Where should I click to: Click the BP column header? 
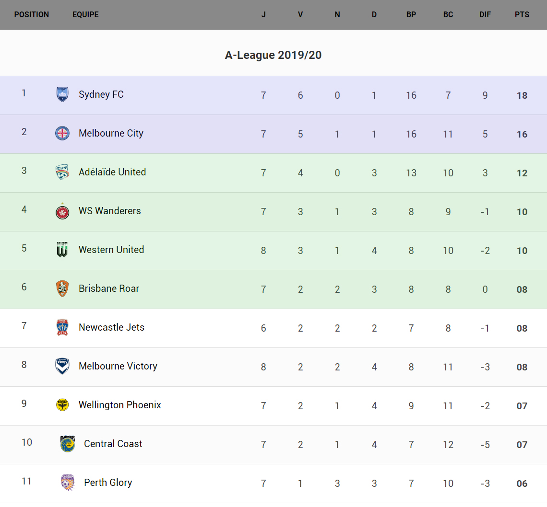pos(411,14)
